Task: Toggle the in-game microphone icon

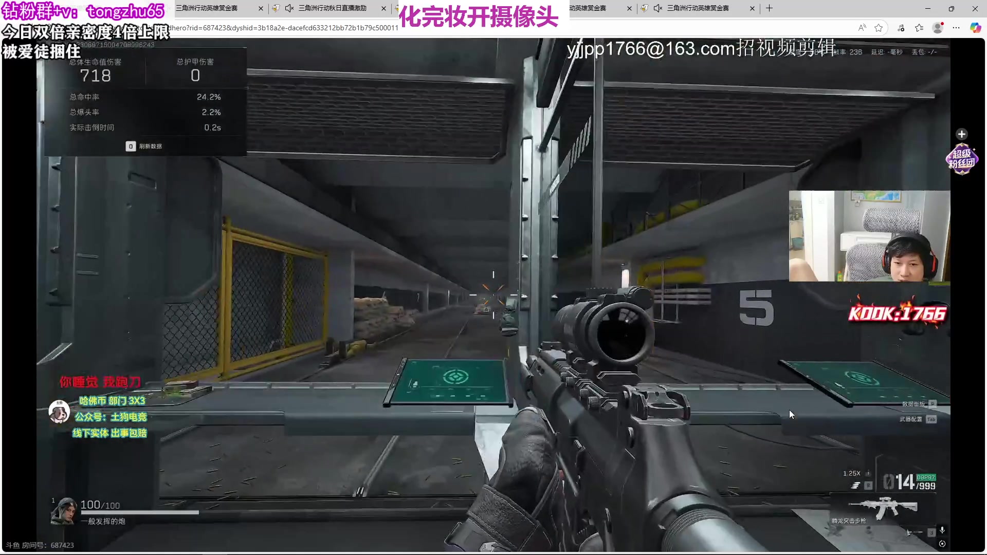Action: coord(942,530)
